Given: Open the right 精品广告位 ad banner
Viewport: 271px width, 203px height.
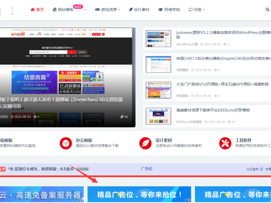Looking at the screenshot, I should pyautogui.click(x=233, y=194).
